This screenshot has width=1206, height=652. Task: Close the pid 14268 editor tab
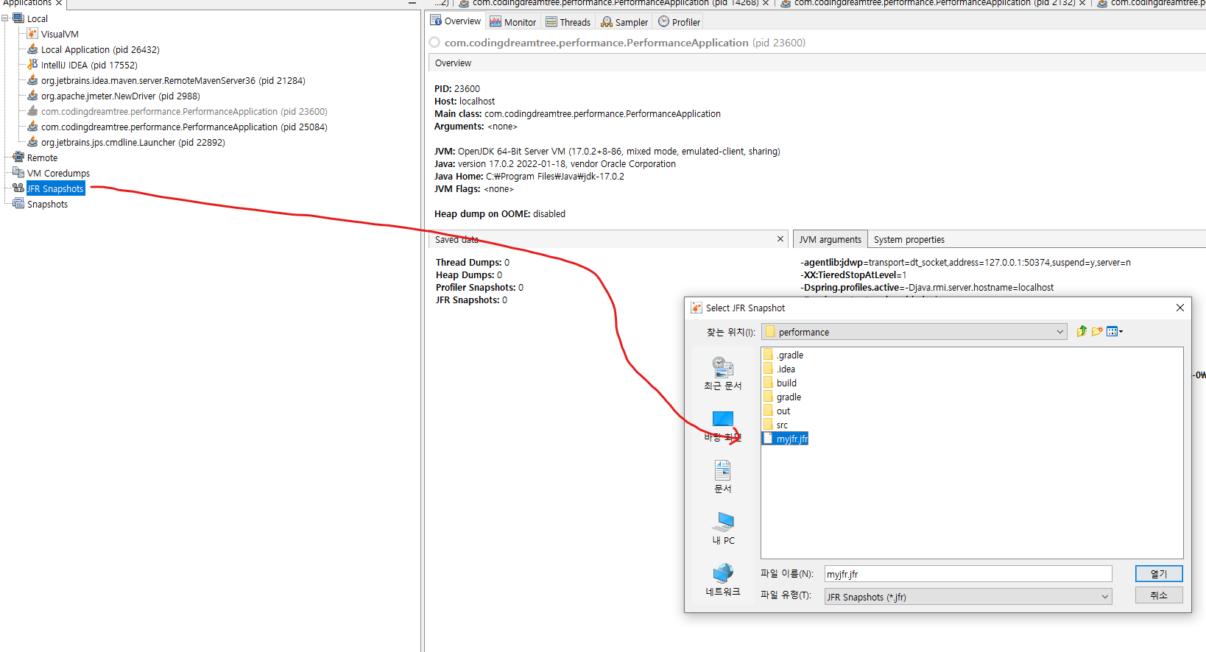[766, 3]
